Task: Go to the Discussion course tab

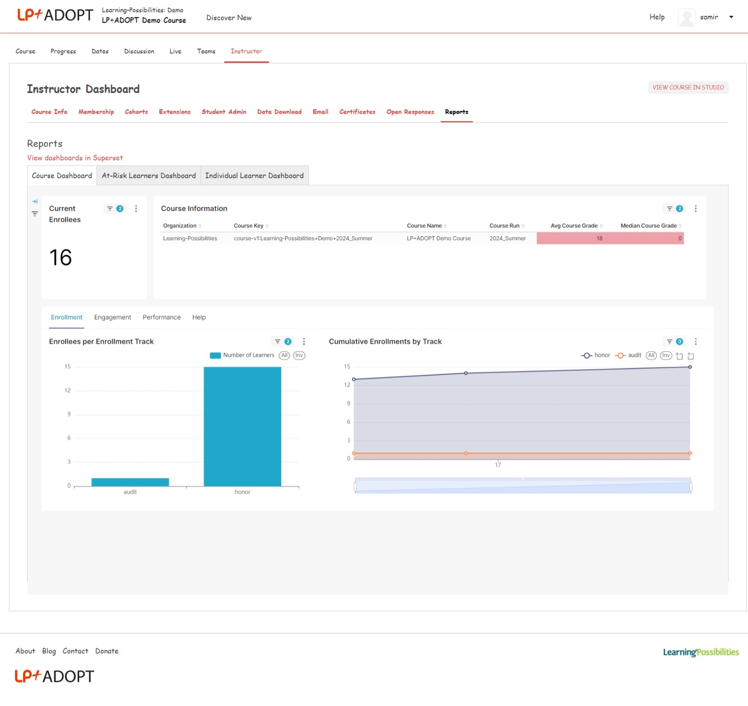Action: pyautogui.click(x=139, y=51)
